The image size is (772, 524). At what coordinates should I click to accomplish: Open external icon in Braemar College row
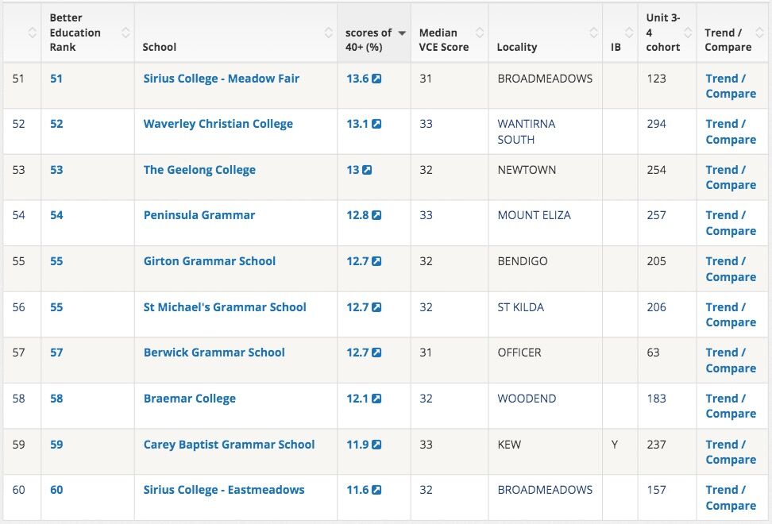376,399
